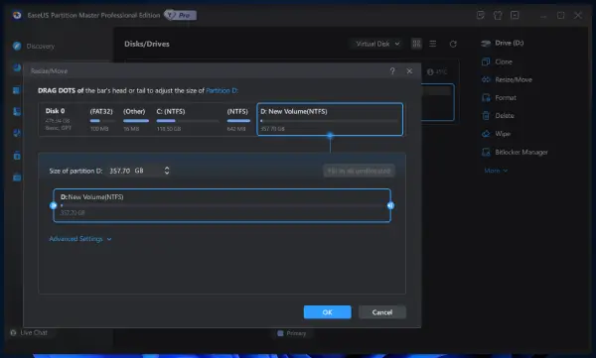596x358 pixels.
Task: Select the (FAT32) 100 MB partition
Action: [x=101, y=119]
